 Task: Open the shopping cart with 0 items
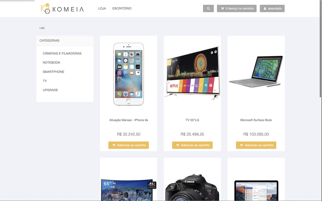click(x=236, y=8)
